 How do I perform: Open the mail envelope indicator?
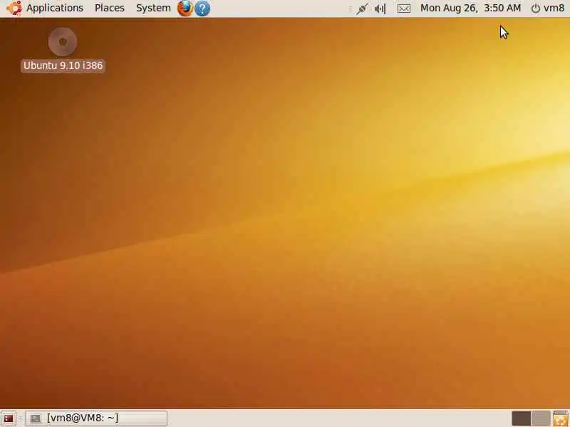pyautogui.click(x=404, y=9)
